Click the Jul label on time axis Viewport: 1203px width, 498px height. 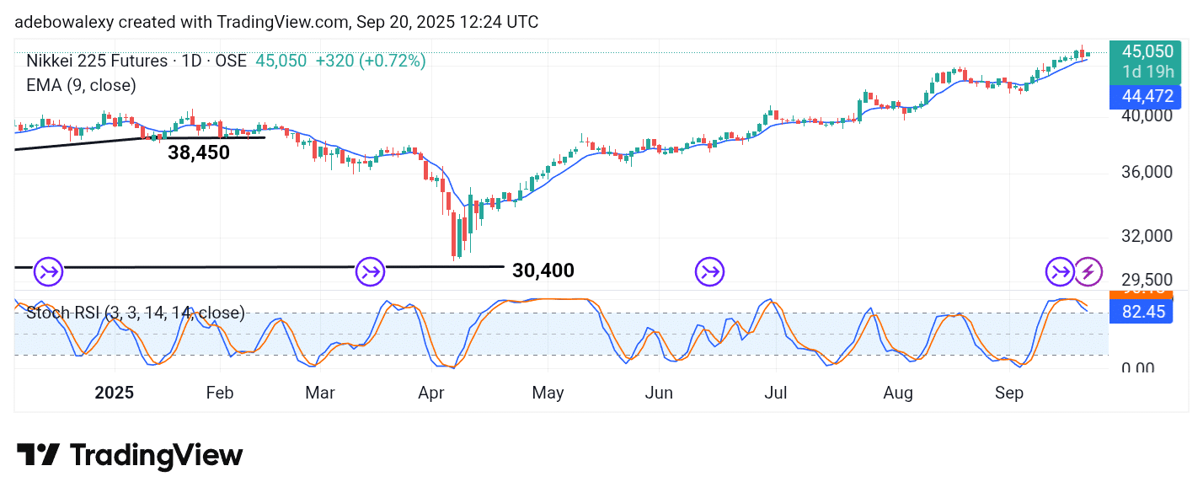pos(776,393)
